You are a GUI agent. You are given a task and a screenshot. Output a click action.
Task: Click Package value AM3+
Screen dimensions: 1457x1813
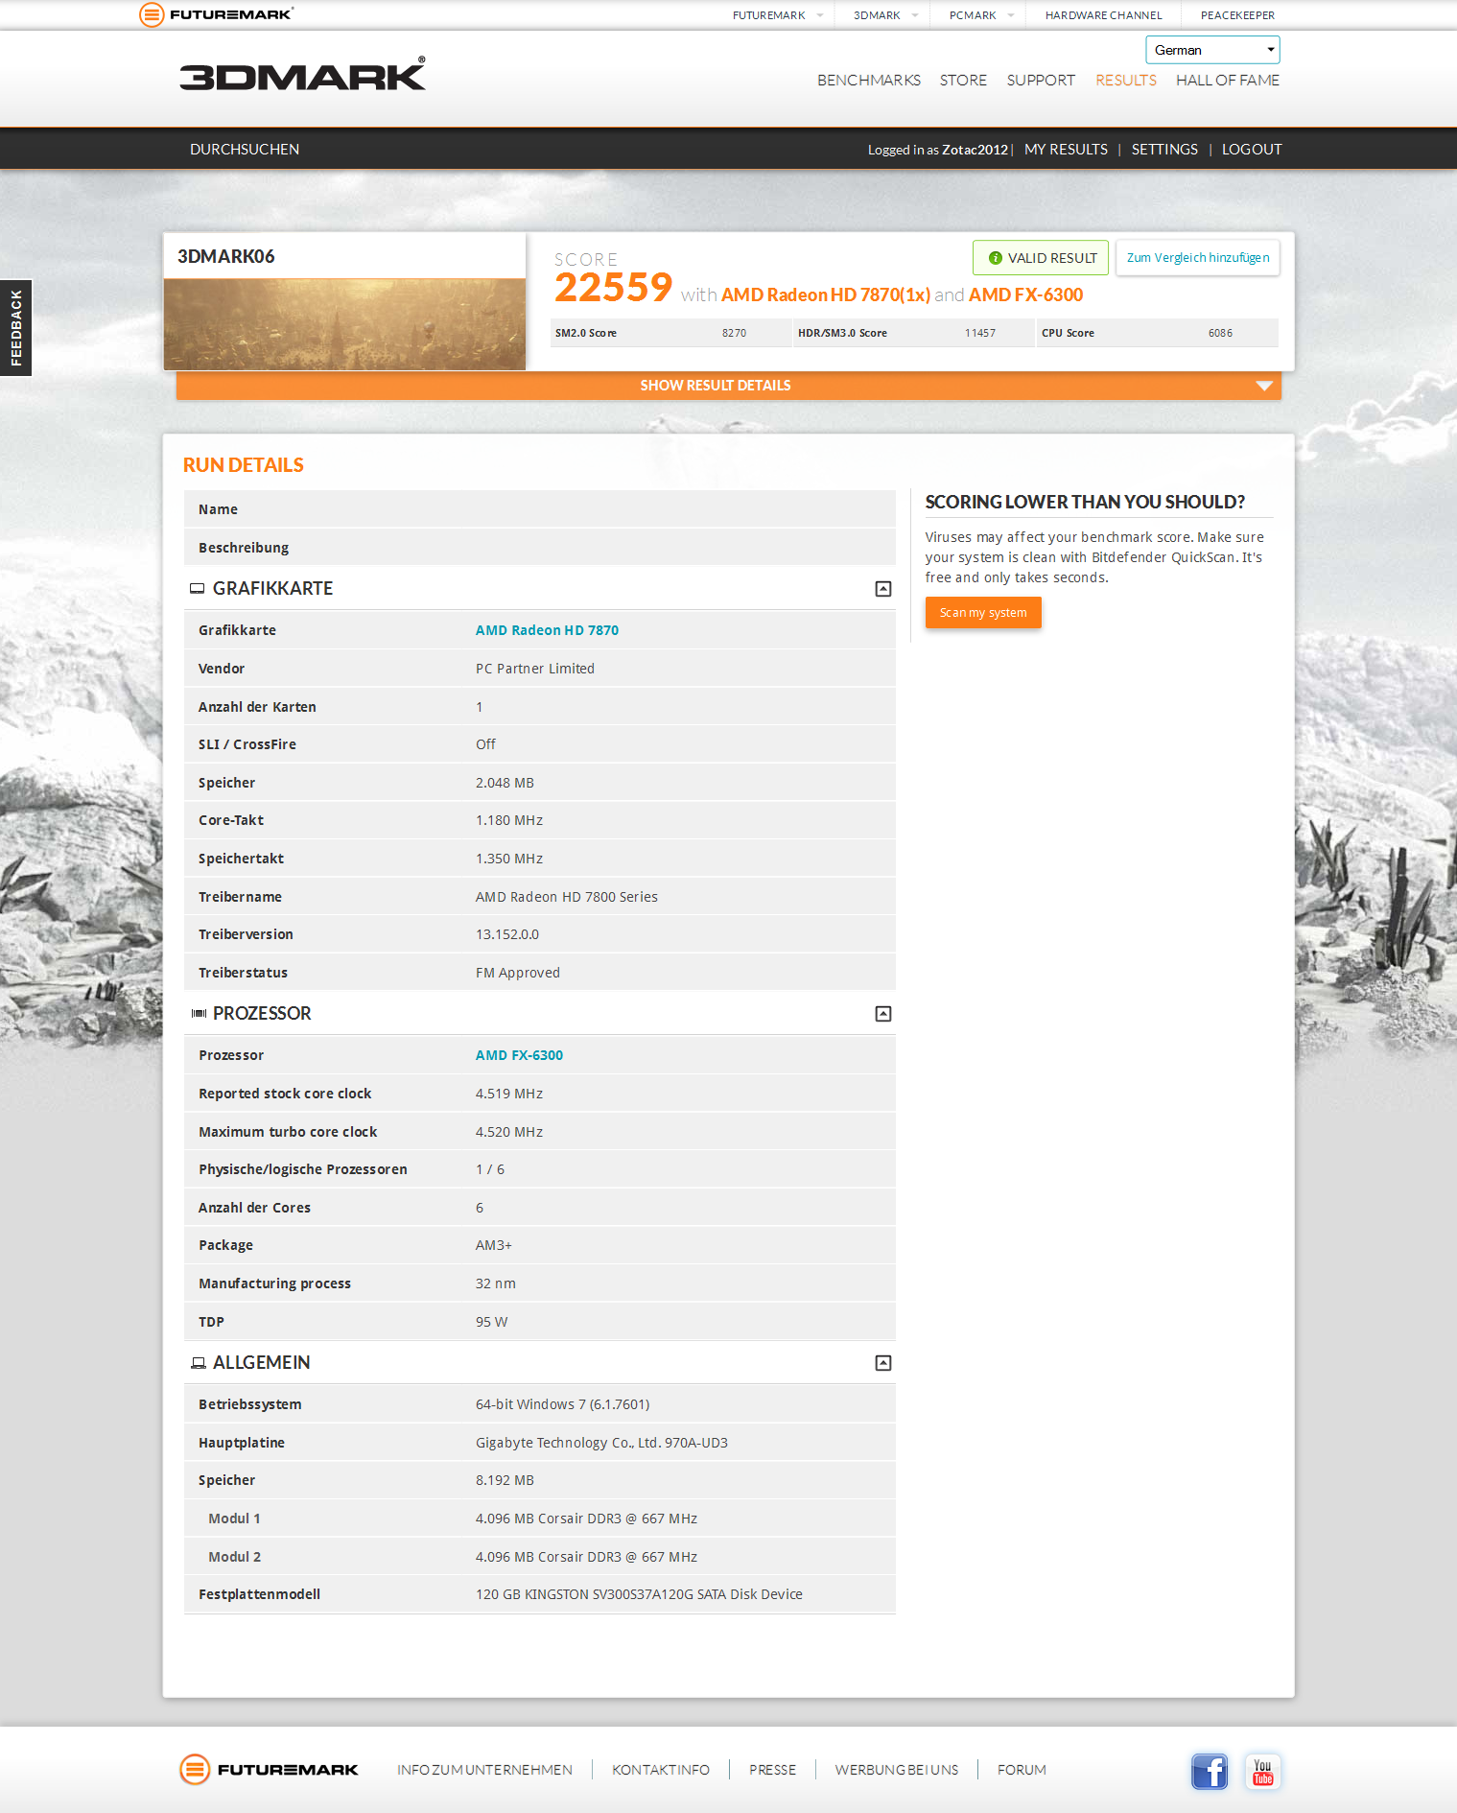(494, 1245)
